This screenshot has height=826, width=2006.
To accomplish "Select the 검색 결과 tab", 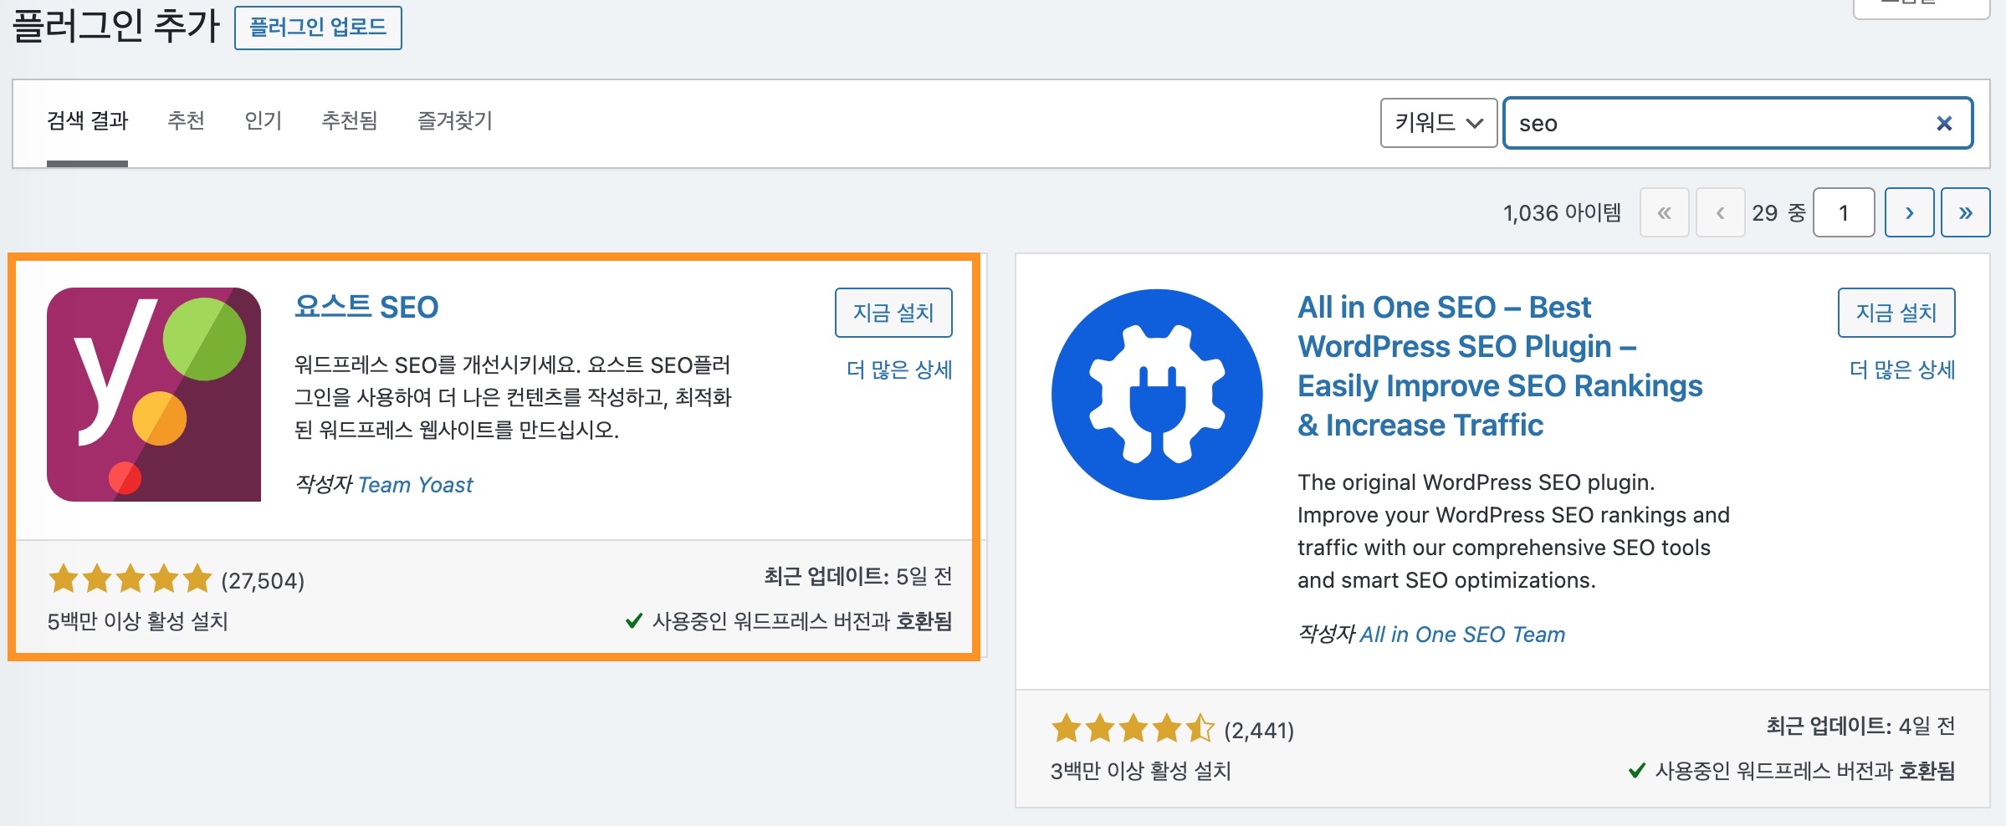I will tap(87, 121).
